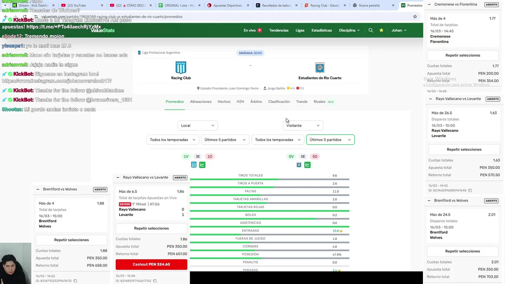This screenshot has width=505, height=284.
Task: Collapse the Rayo Vallecano vs Levante center bet card
Action: 118,177
